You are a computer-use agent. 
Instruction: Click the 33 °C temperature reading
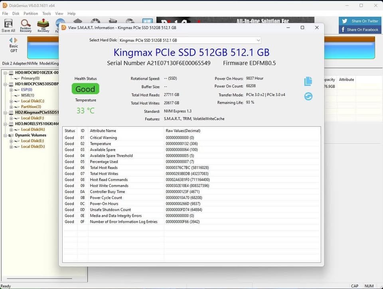pos(85,110)
